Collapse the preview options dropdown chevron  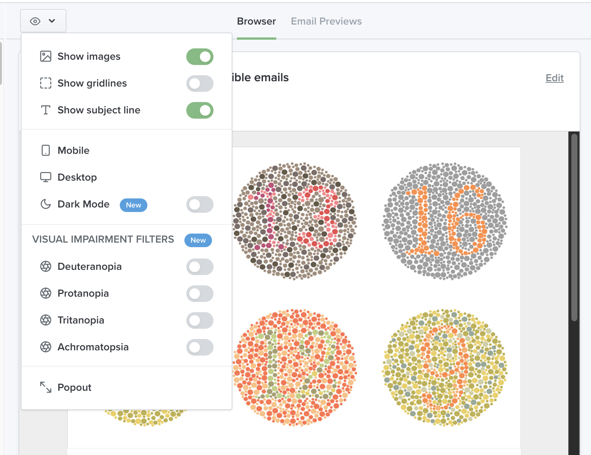tap(52, 21)
